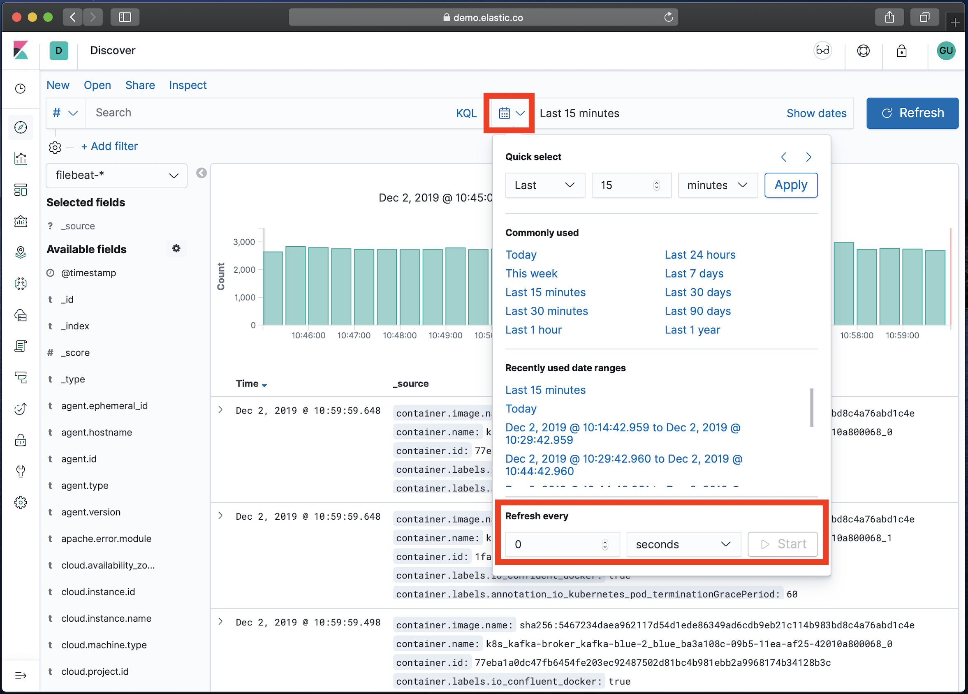Collapse the field sidebar with arrow button
Screen dimensions: 968x694
[201, 173]
